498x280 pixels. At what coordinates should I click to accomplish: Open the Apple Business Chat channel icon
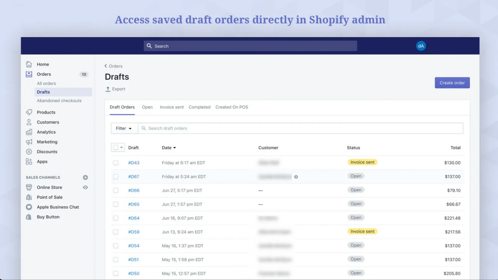[29, 207]
